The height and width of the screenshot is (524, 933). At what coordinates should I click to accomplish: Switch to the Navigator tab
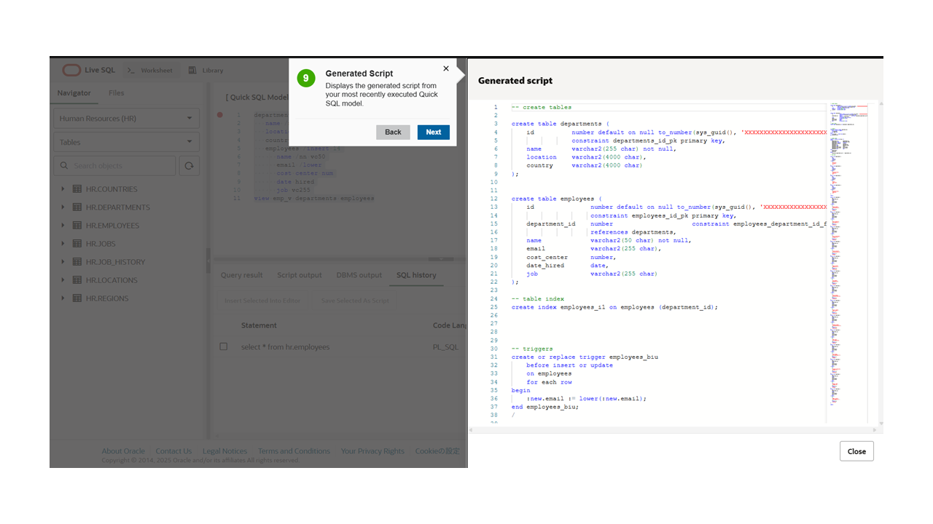point(74,93)
